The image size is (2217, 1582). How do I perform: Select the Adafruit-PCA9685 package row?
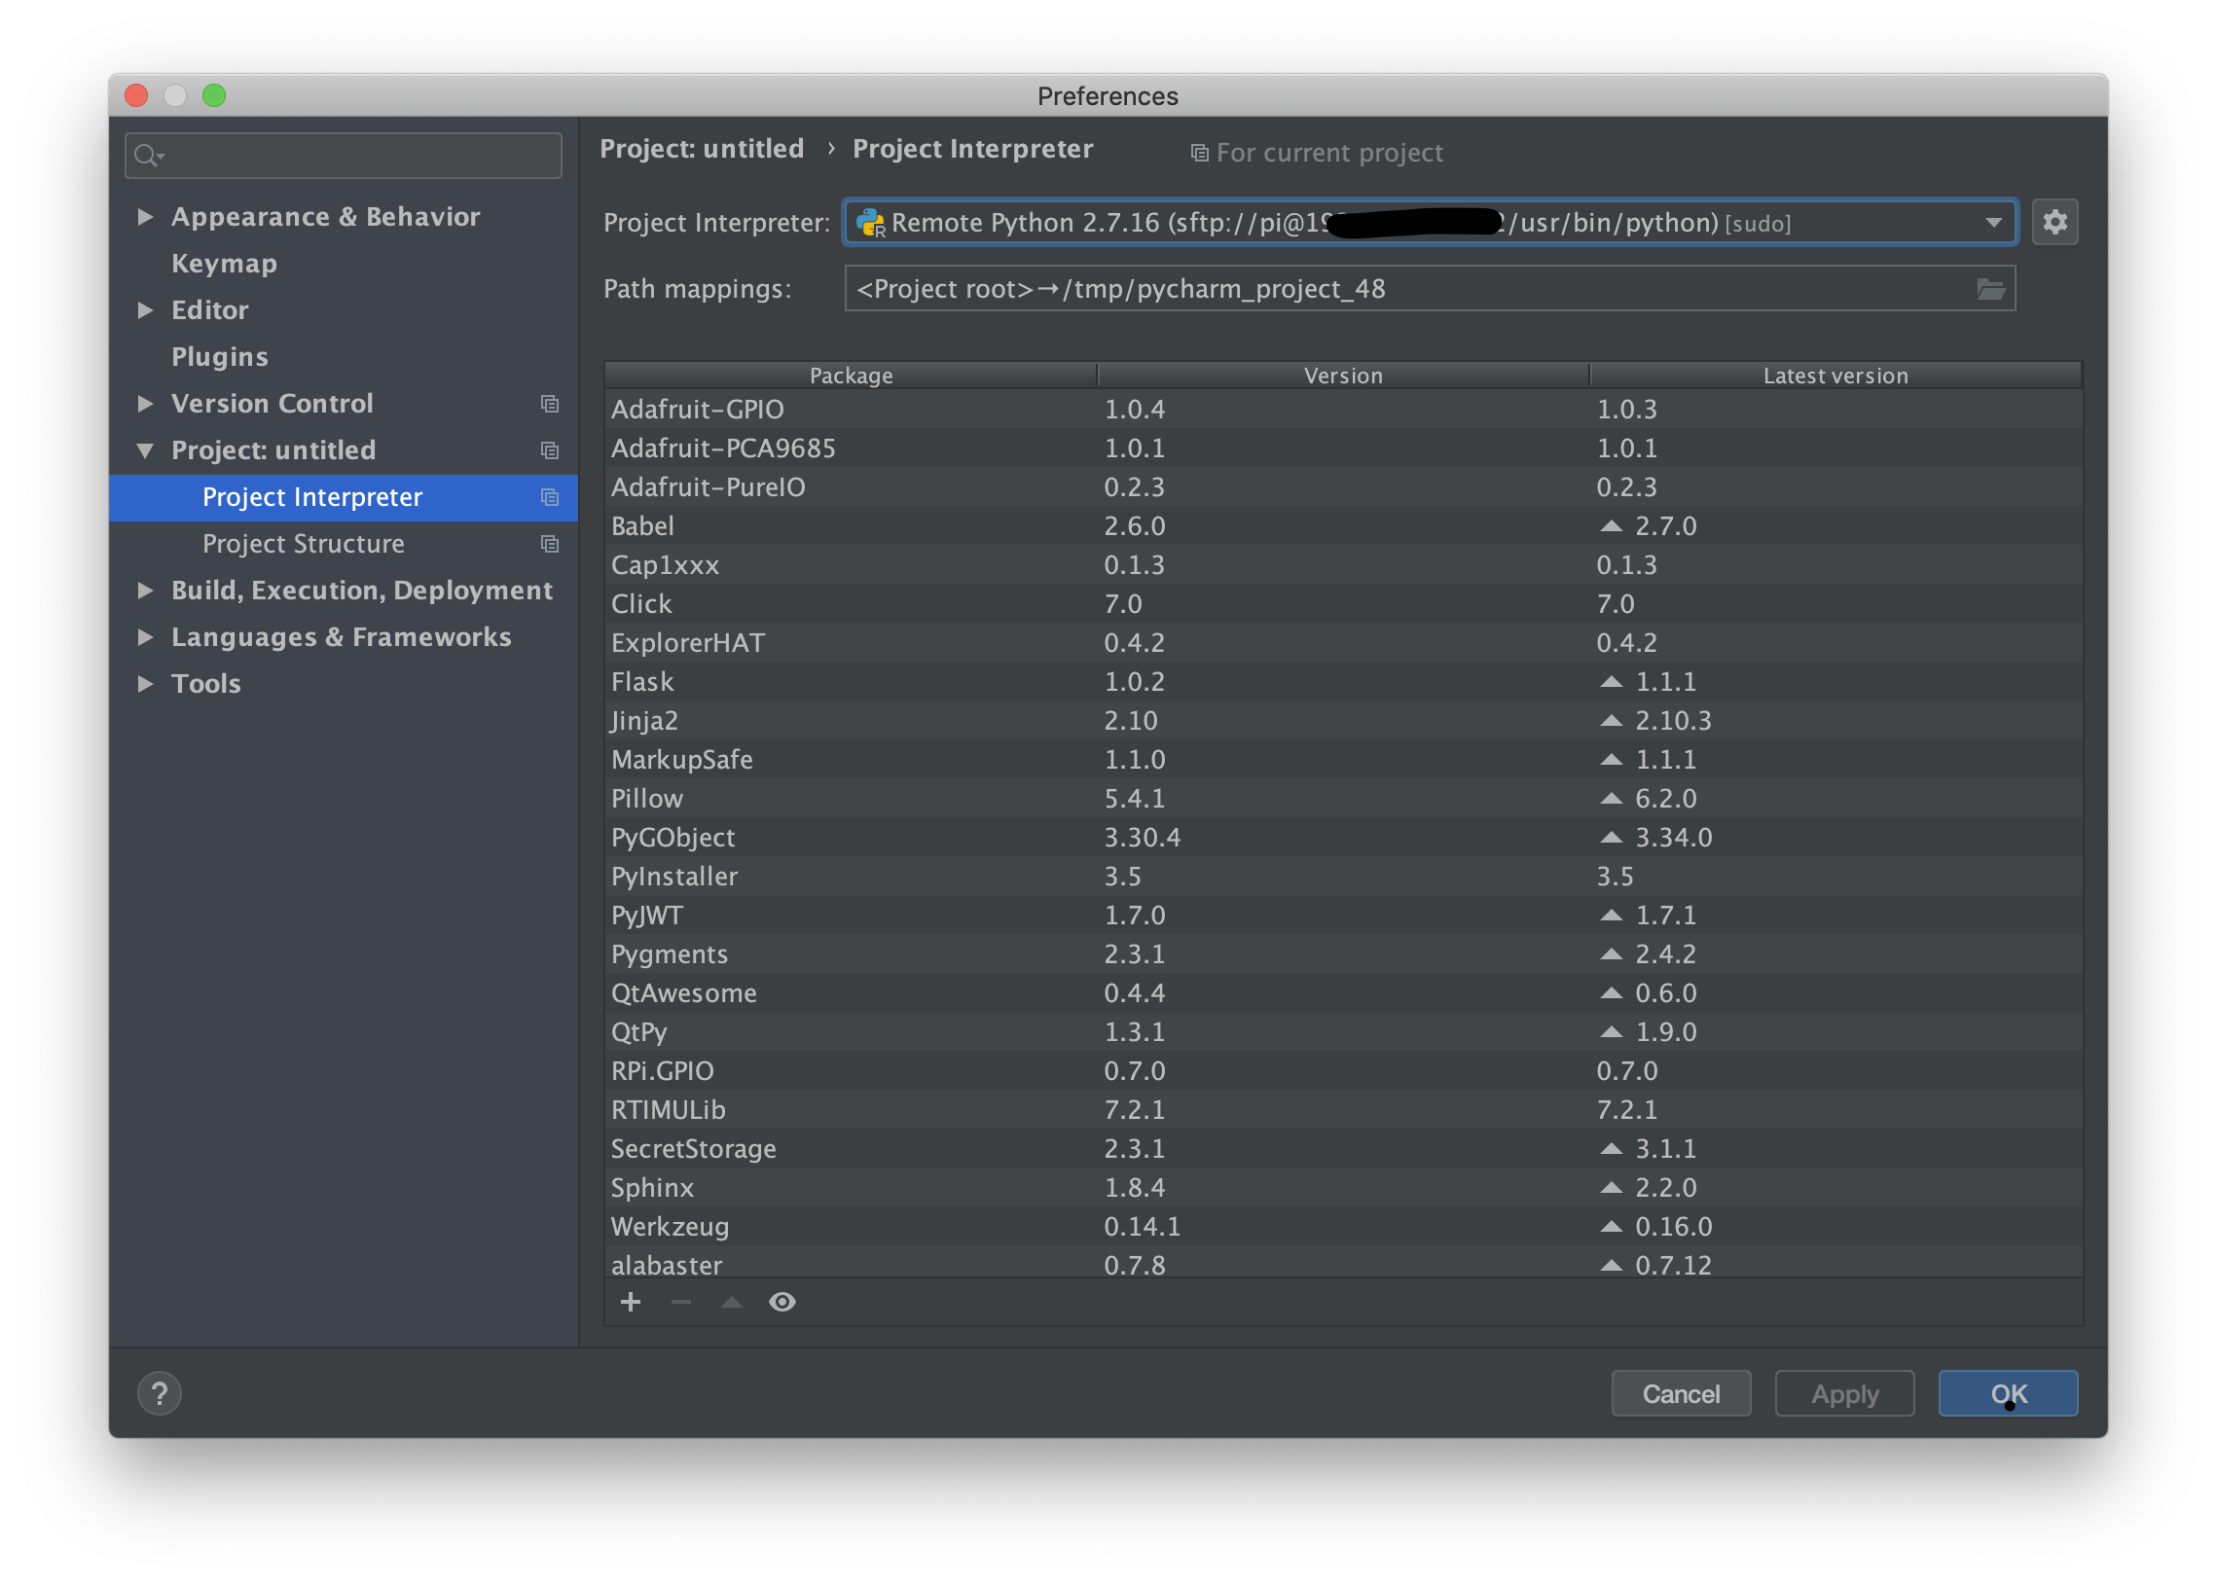coord(1343,449)
